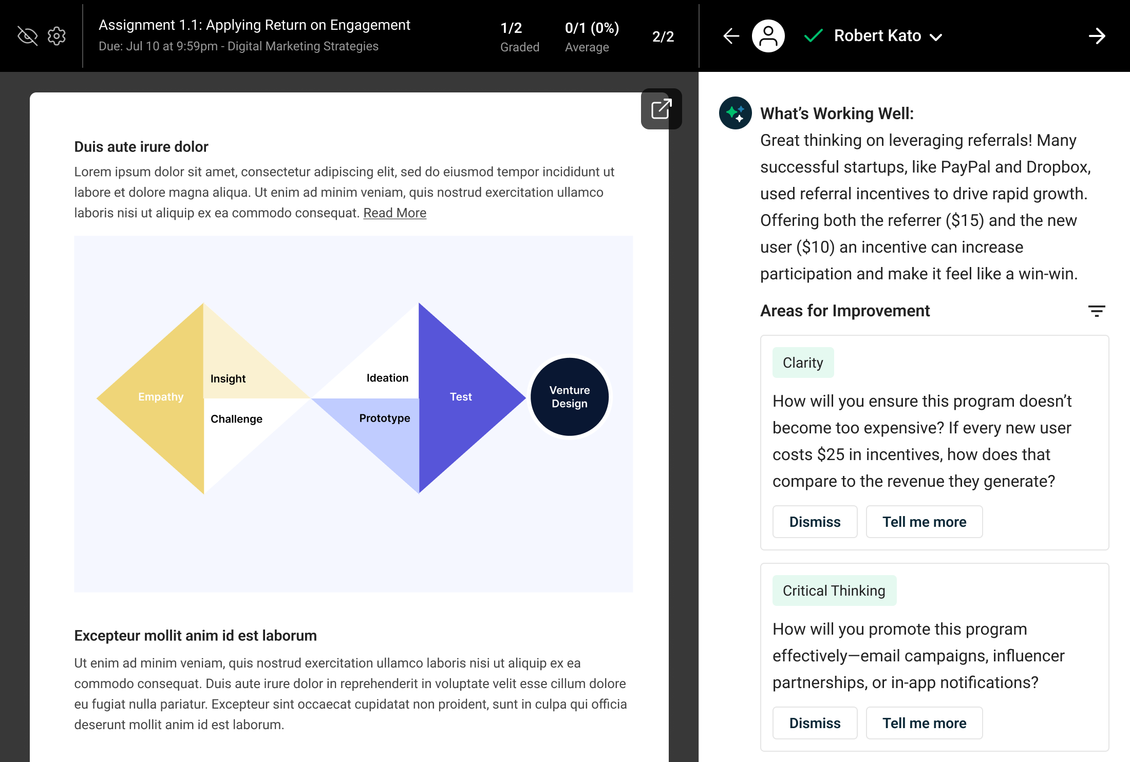This screenshot has height=762, width=1130.
Task: Click the 0/1 (0%) Average score
Action: (592, 36)
